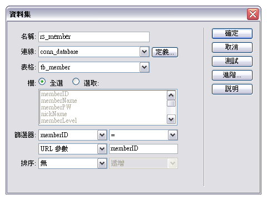Viewport: 267px width, 200px height.
Task: Select the 全選 all columns radio button
Action: pos(42,82)
